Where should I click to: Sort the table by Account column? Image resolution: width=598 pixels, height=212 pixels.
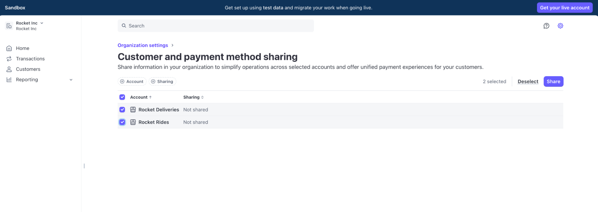[x=141, y=97]
